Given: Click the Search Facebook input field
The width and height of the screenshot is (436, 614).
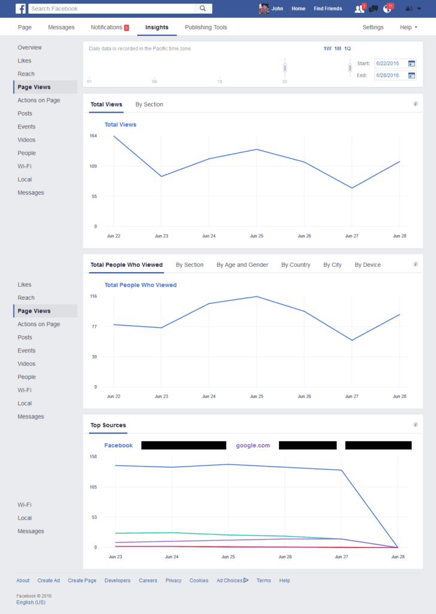Looking at the screenshot, I should coord(113,8).
